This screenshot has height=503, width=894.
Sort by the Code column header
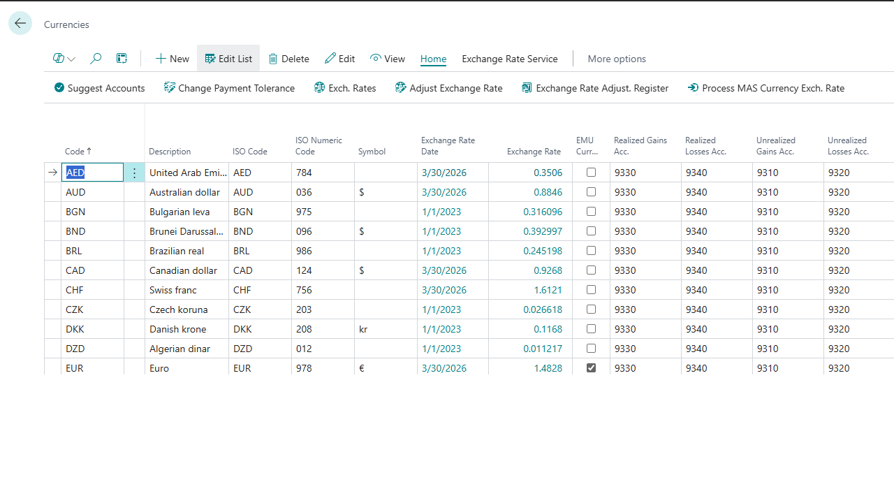coord(78,151)
